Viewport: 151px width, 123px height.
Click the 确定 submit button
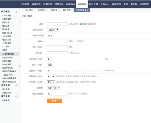(x=54, y=101)
